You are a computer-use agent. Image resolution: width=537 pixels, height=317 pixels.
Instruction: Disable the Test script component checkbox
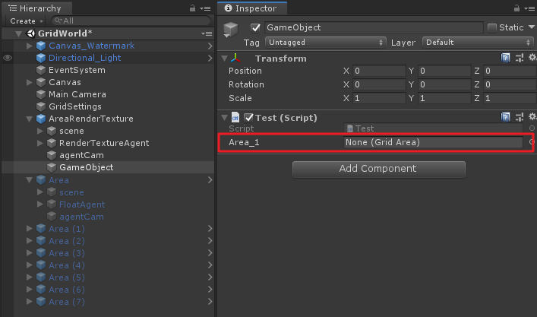point(248,118)
